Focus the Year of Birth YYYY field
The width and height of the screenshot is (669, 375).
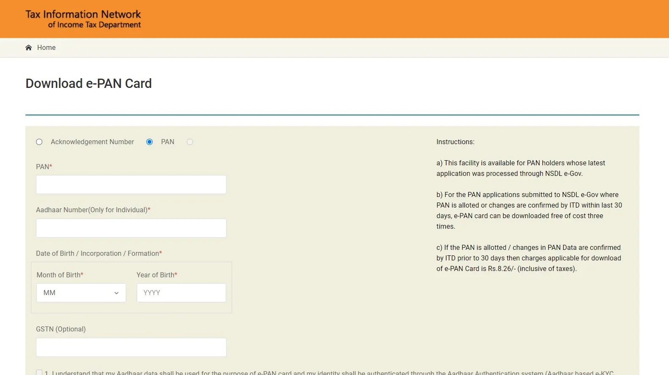[x=181, y=293]
